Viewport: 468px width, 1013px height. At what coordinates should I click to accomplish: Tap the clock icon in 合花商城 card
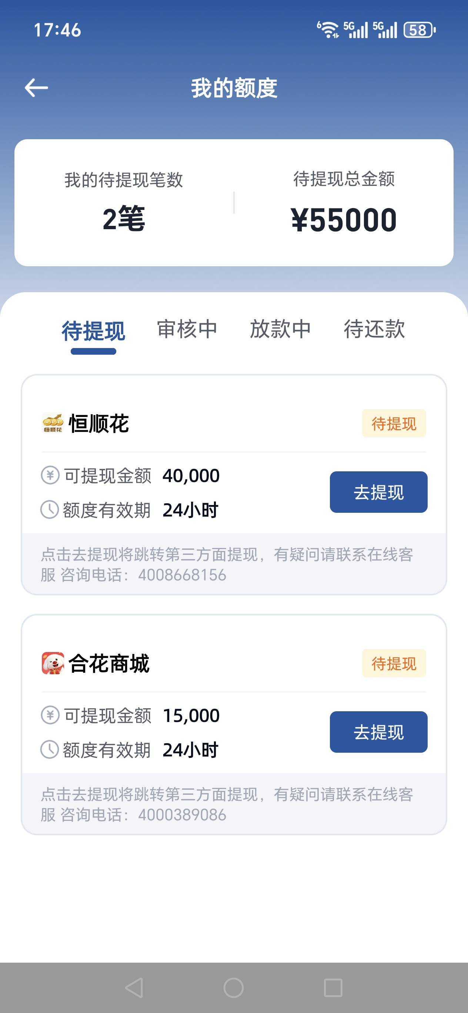(50, 749)
